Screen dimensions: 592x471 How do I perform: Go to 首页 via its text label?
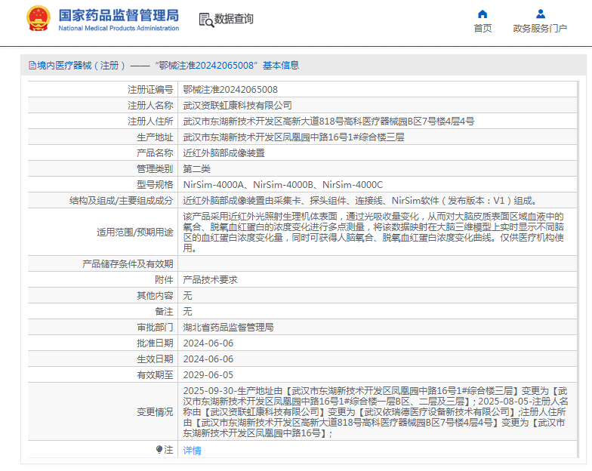[483, 29]
